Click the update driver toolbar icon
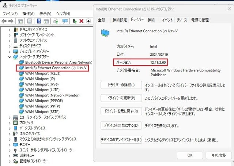This screenshot has width=234, height=166. coord(56,21)
